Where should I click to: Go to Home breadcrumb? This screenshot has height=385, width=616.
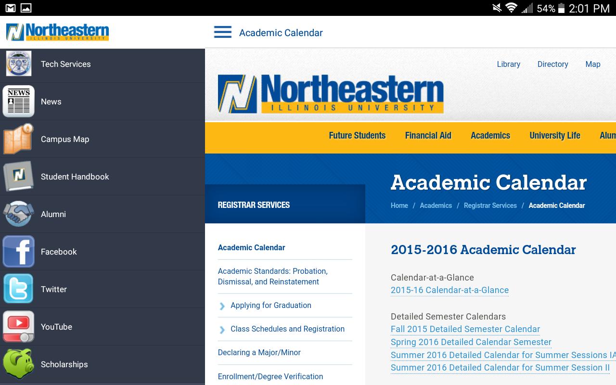click(399, 205)
